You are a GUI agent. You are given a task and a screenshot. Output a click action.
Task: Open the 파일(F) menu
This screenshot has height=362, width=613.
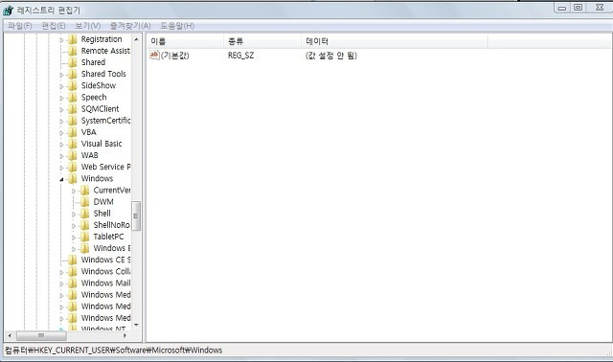coord(19,26)
